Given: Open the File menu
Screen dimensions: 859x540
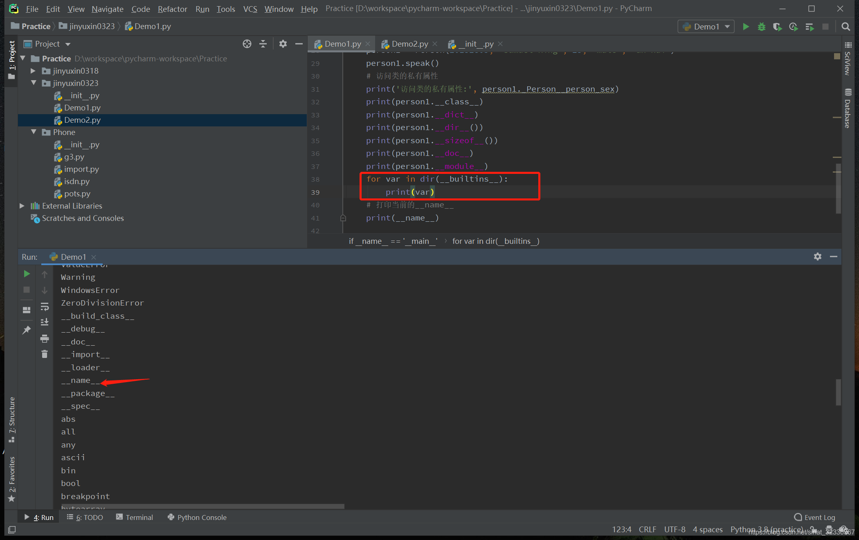Looking at the screenshot, I should (x=32, y=9).
